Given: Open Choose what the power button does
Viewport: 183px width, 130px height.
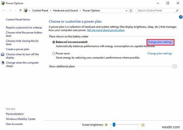Looking at the screenshot, I should [24, 34].
